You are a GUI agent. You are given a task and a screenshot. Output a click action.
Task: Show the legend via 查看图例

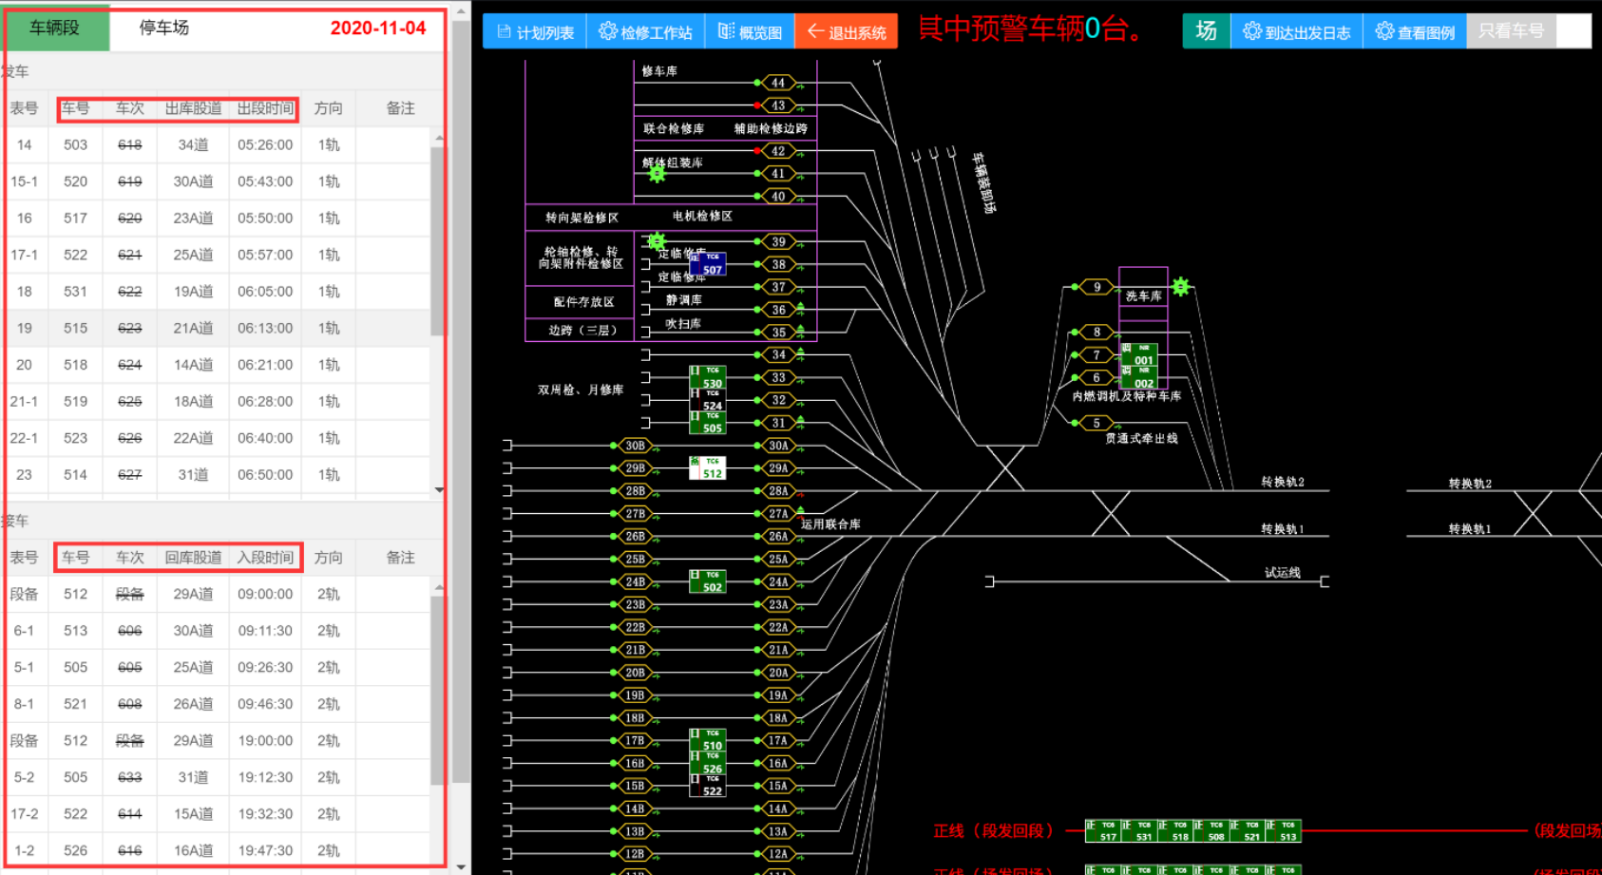tap(1415, 31)
